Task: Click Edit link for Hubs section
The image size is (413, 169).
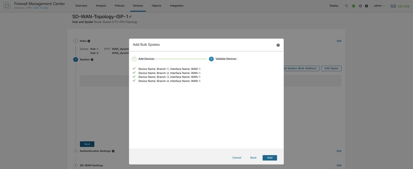Action: pos(339,41)
